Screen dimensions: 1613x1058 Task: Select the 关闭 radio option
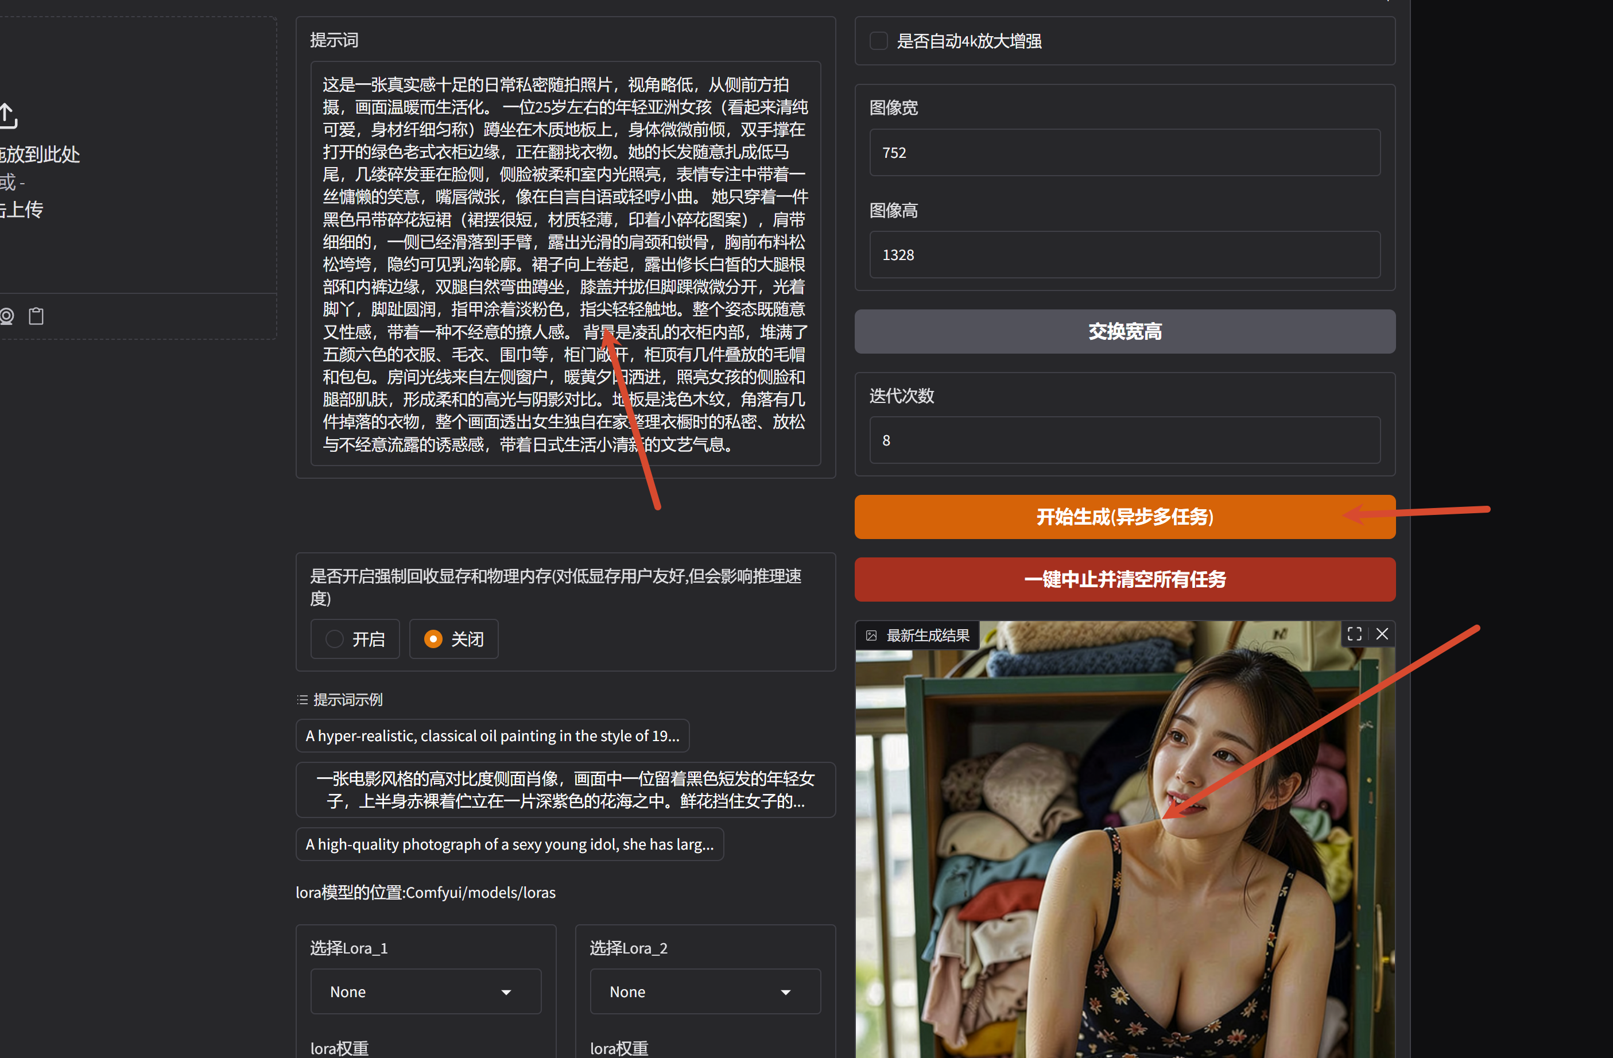pyautogui.click(x=453, y=639)
